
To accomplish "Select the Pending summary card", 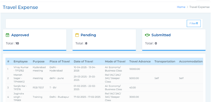I will coord(104,40).
